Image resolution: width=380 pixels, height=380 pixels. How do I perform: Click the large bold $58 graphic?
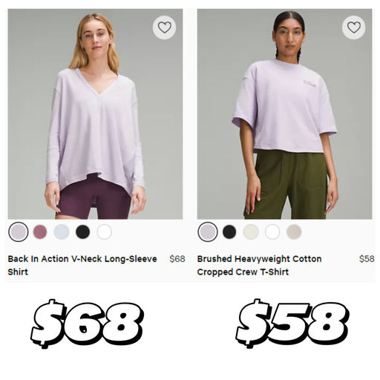click(292, 324)
